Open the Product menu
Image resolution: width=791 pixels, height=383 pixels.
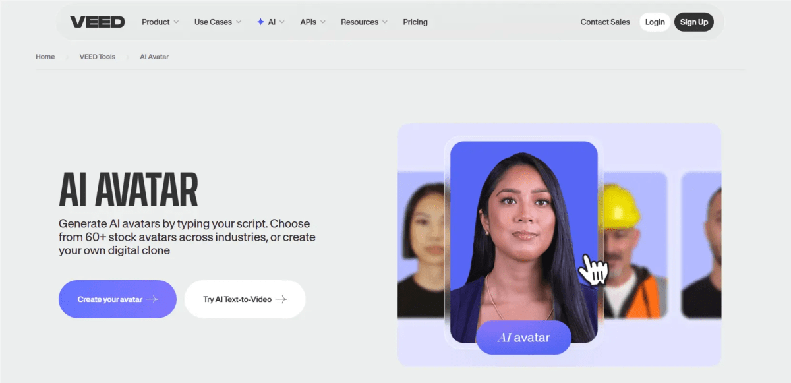(156, 22)
